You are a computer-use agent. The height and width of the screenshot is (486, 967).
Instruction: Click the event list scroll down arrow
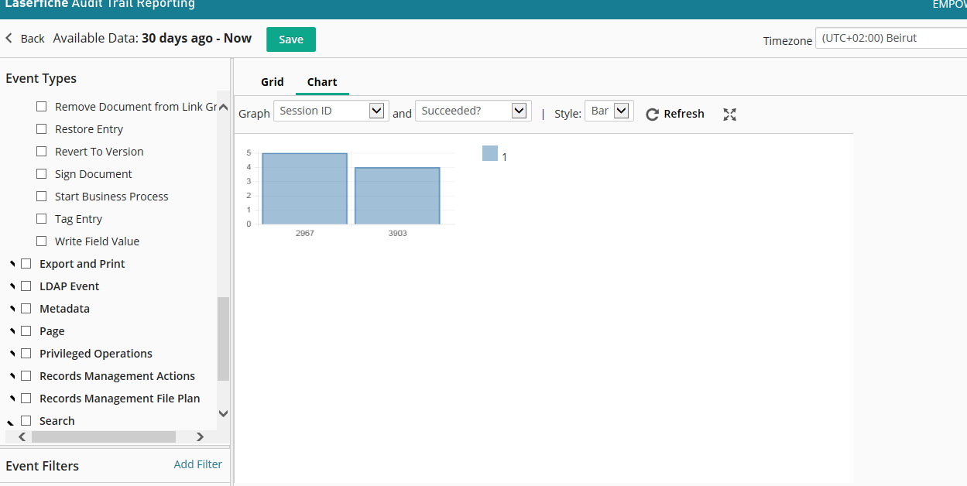point(223,413)
